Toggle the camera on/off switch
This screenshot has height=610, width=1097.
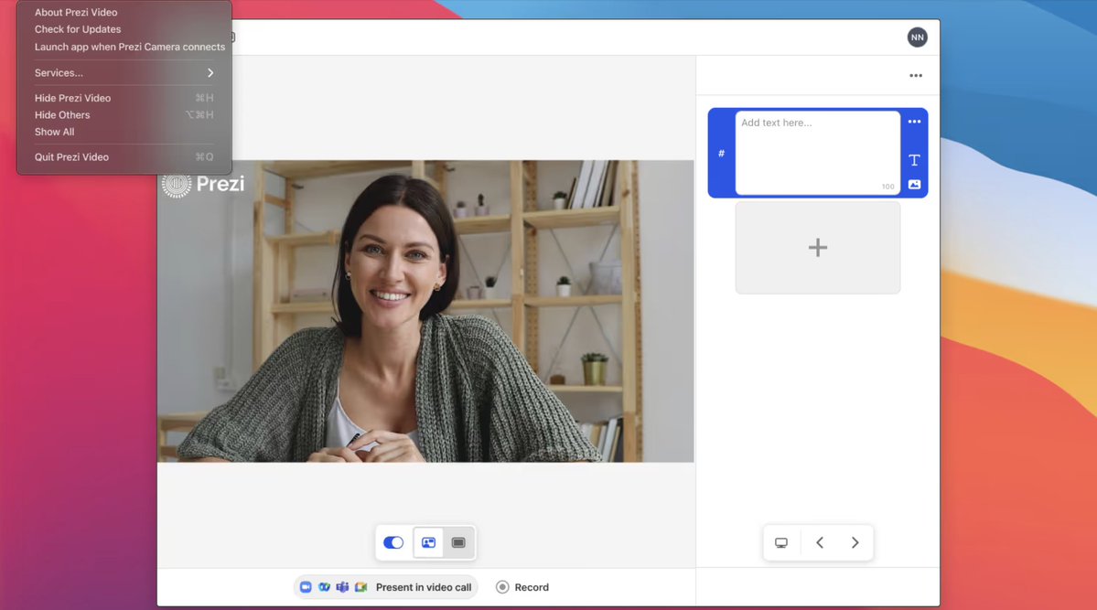pyautogui.click(x=393, y=541)
